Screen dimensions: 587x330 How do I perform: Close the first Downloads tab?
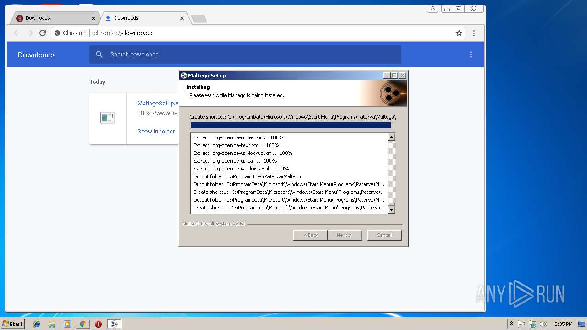pyautogui.click(x=94, y=18)
